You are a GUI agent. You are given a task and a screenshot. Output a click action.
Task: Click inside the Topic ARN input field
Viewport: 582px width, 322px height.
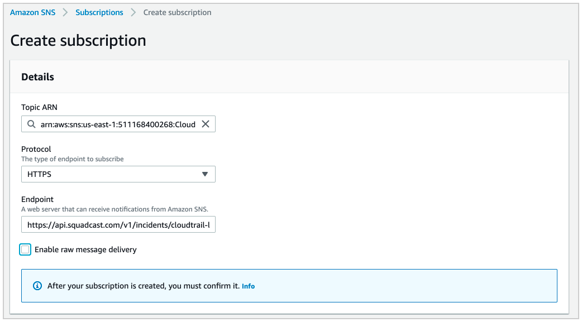118,124
